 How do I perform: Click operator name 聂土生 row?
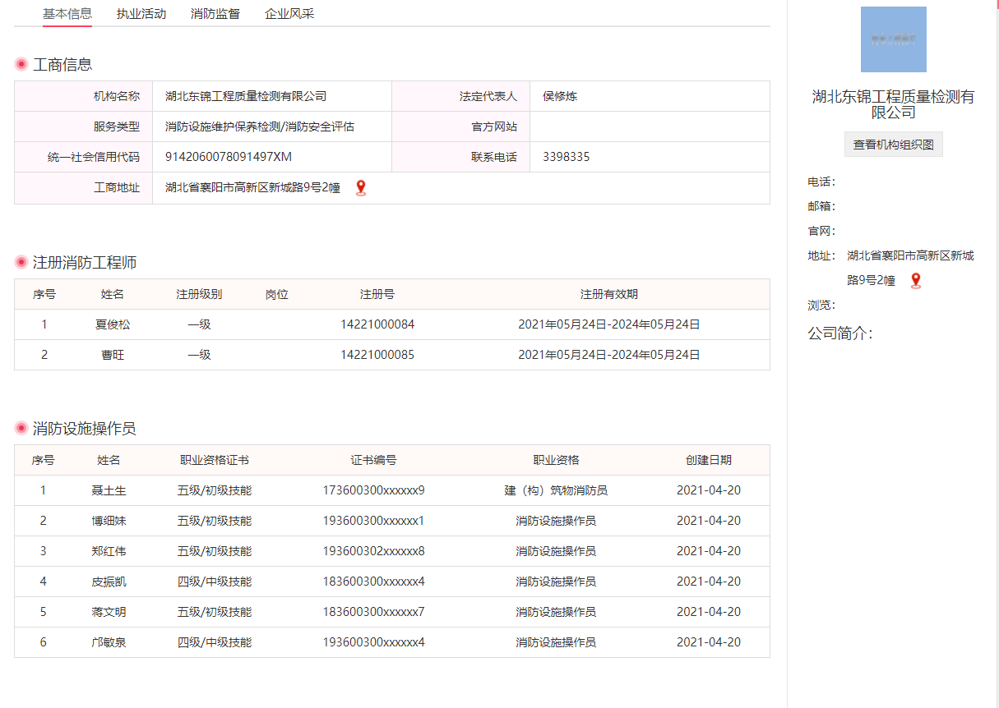click(109, 490)
